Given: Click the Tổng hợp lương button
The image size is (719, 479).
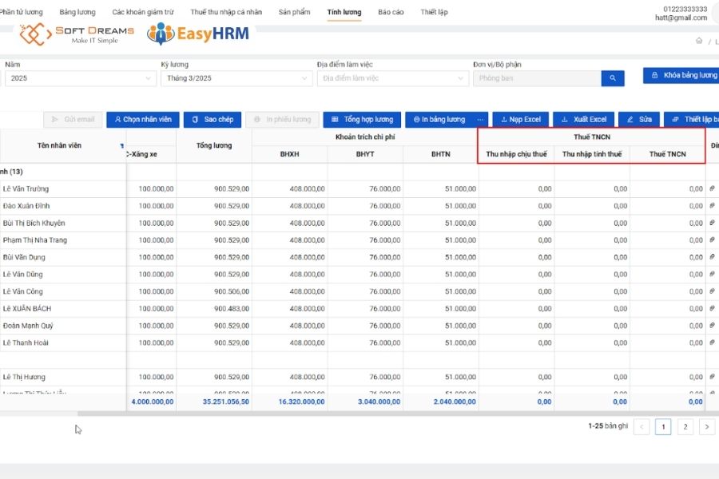Looking at the screenshot, I should click(362, 120).
